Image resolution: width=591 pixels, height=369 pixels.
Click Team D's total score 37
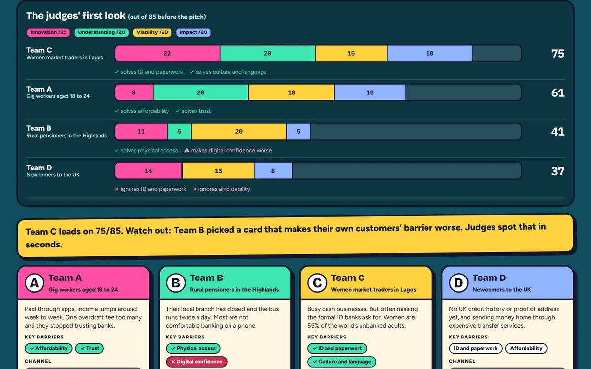pyautogui.click(x=558, y=171)
